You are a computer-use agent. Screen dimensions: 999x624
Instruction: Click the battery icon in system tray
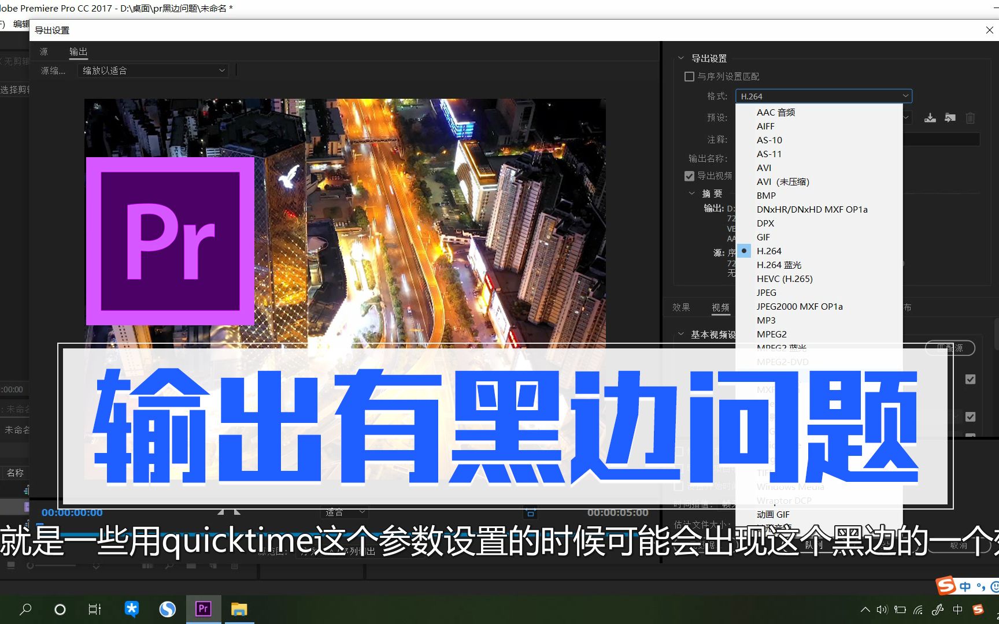(x=900, y=610)
